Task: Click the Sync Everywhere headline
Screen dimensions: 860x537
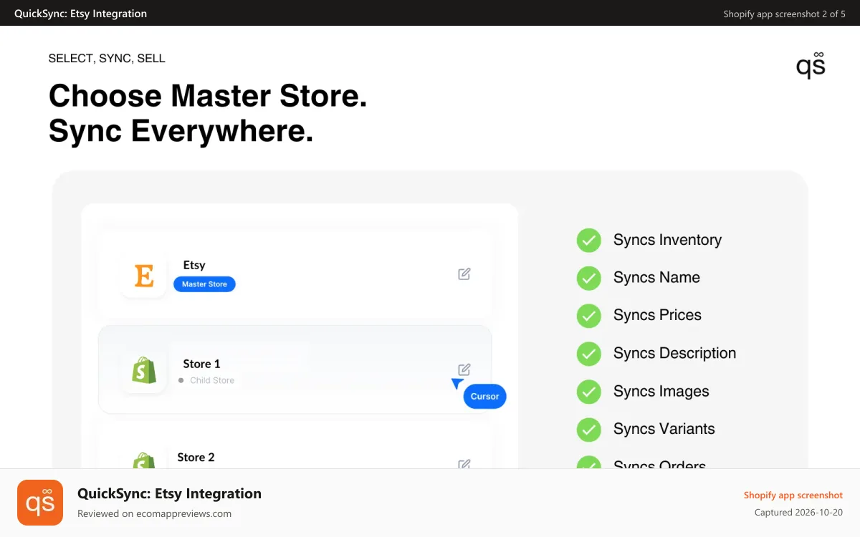Action: click(181, 132)
